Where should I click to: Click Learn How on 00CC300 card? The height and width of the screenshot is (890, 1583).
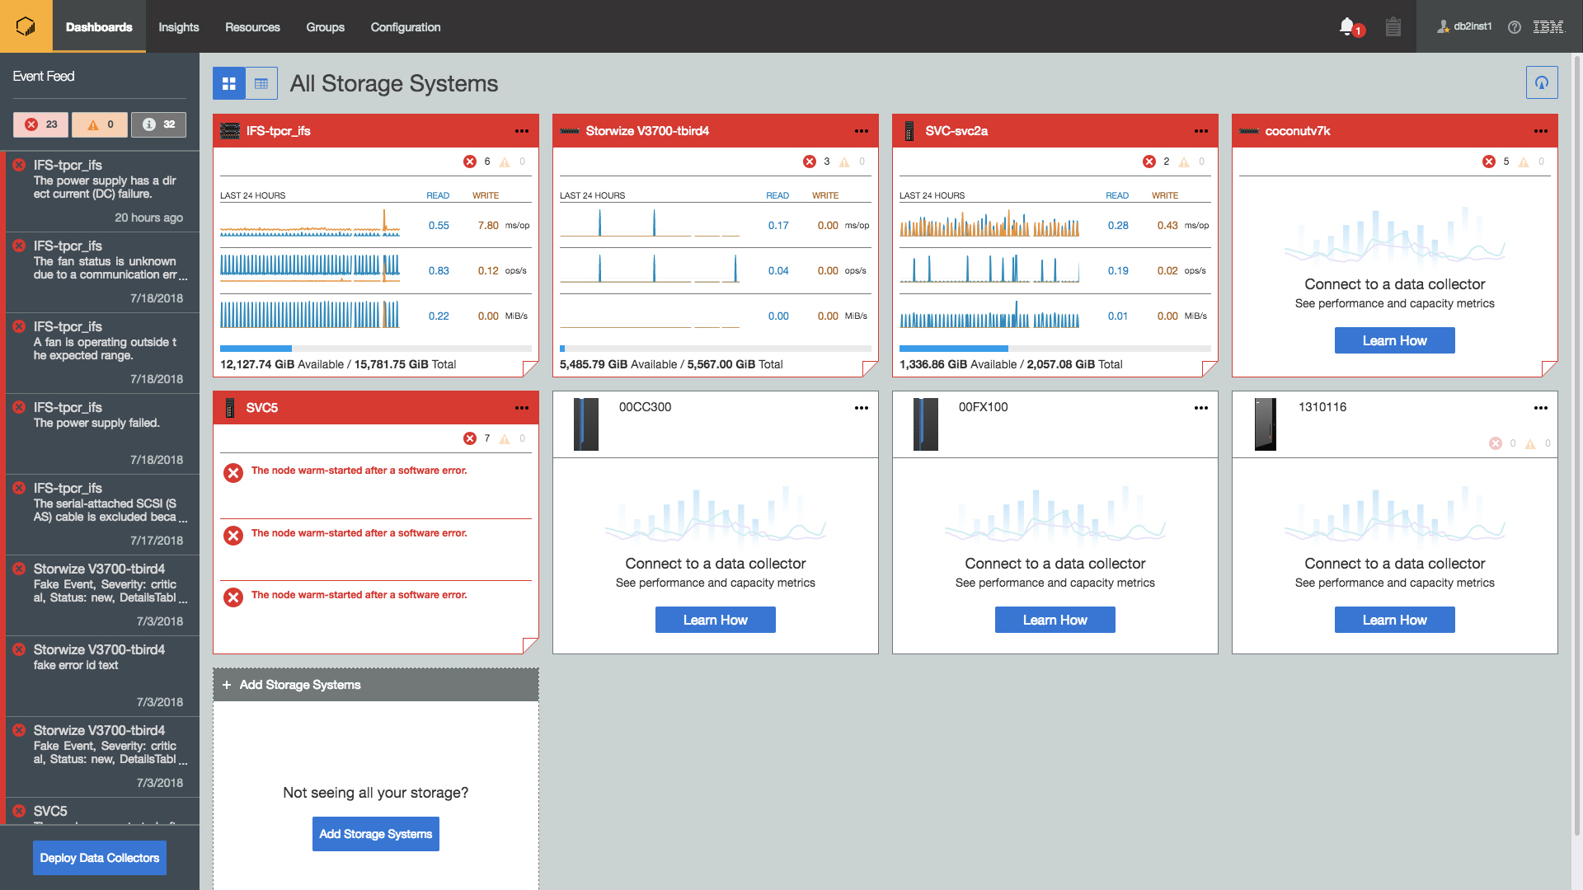click(x=715, y=620)
